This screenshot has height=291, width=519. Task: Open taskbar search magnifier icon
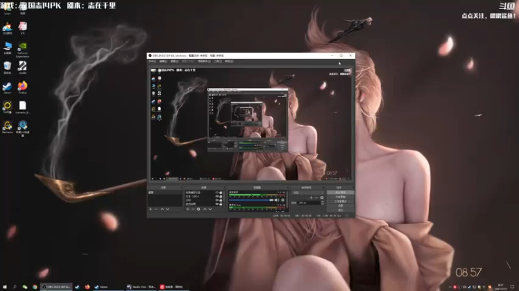14,287
